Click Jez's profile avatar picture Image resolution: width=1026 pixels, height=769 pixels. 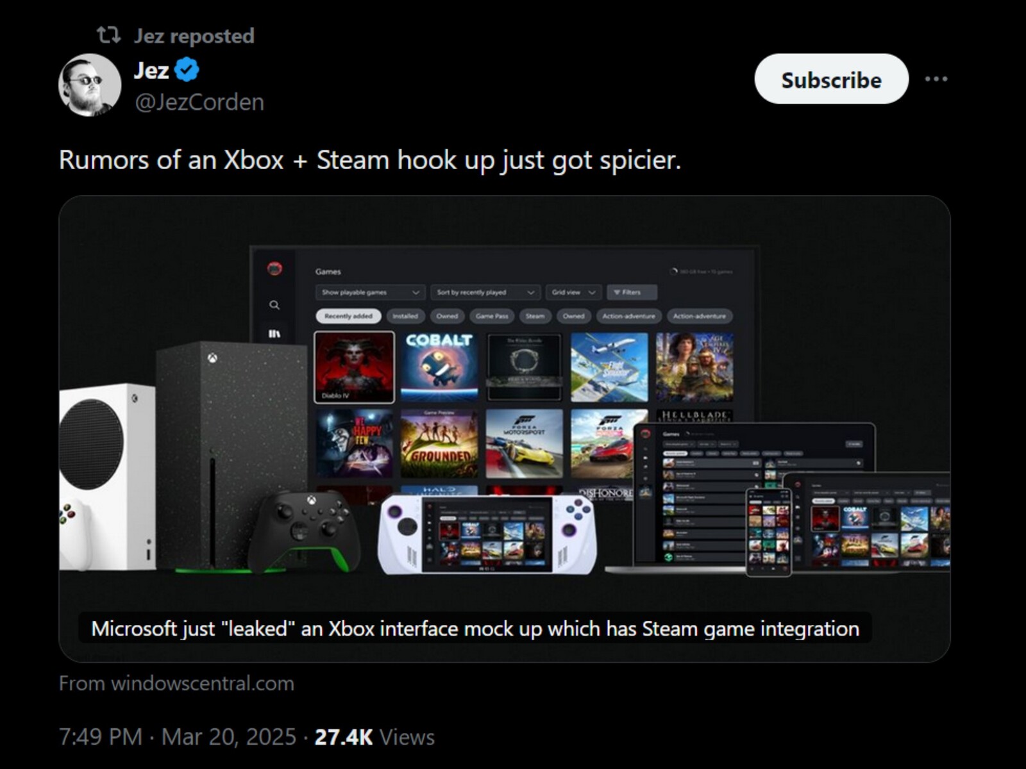90,85
